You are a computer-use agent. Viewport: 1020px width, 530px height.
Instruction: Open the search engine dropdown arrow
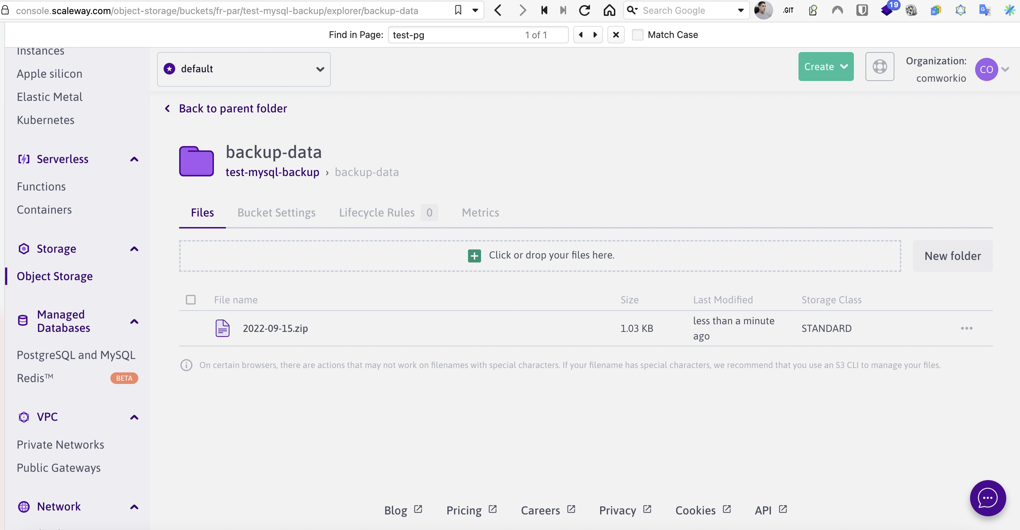click(x=741, y=10)
